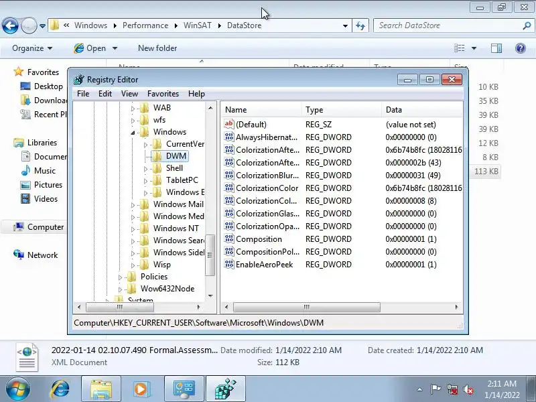The image size is (536, 402).
Task: Click the ColorizationColor value icon
Action: [x=229, y=188]
